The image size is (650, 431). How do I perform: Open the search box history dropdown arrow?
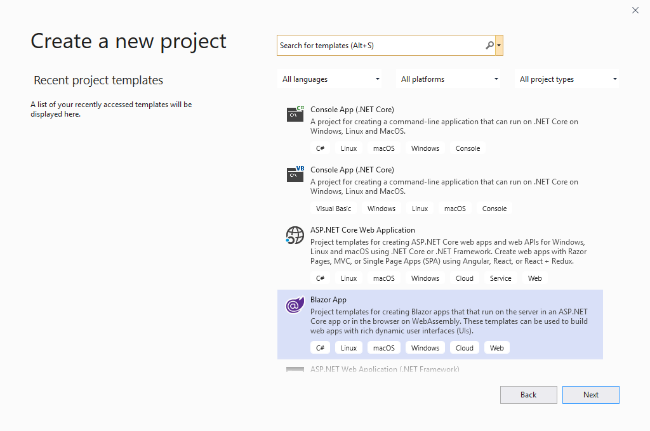click(x=499, y=45)
